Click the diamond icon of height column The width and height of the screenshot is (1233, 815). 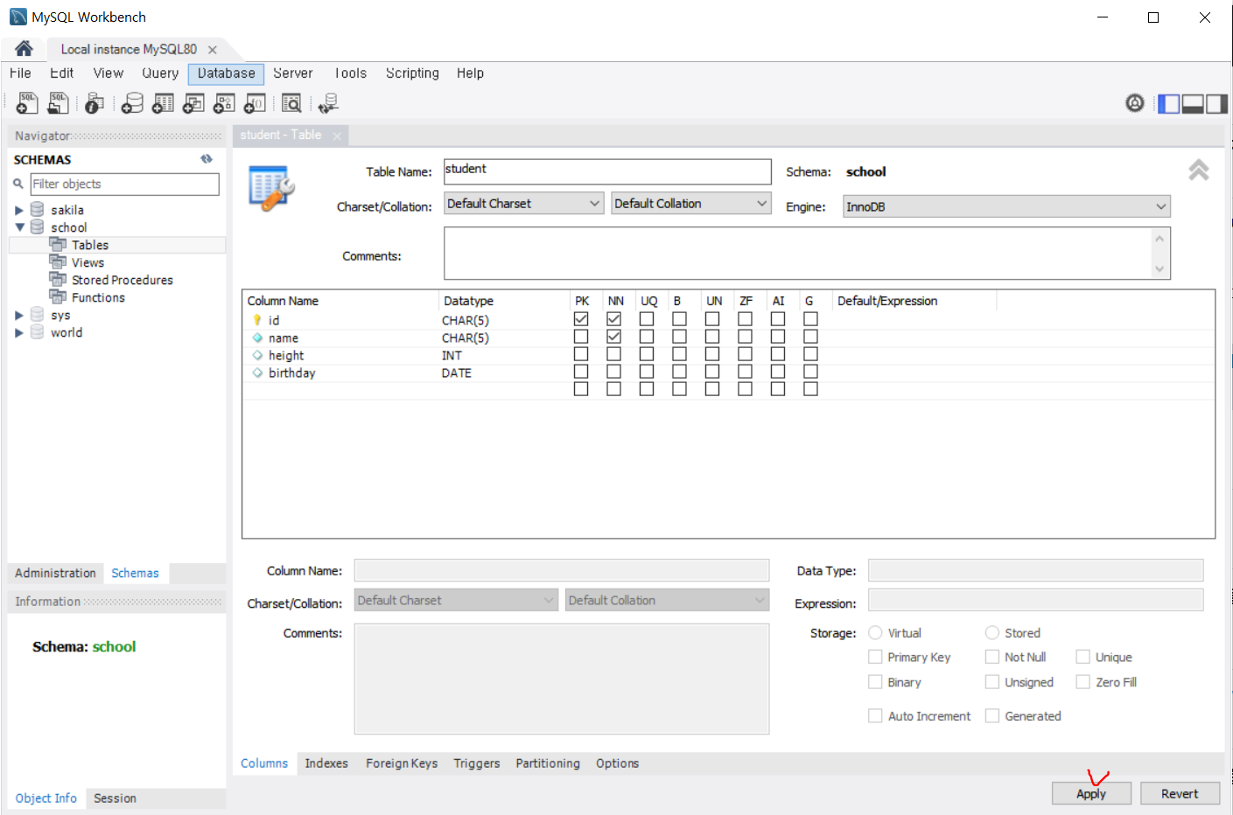tap(257, 355)
